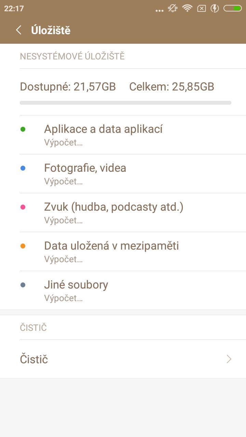Tap the pink dot beside Zvuk
The height and width of the screenshot is (437, 246).
[x=23, y=207]
